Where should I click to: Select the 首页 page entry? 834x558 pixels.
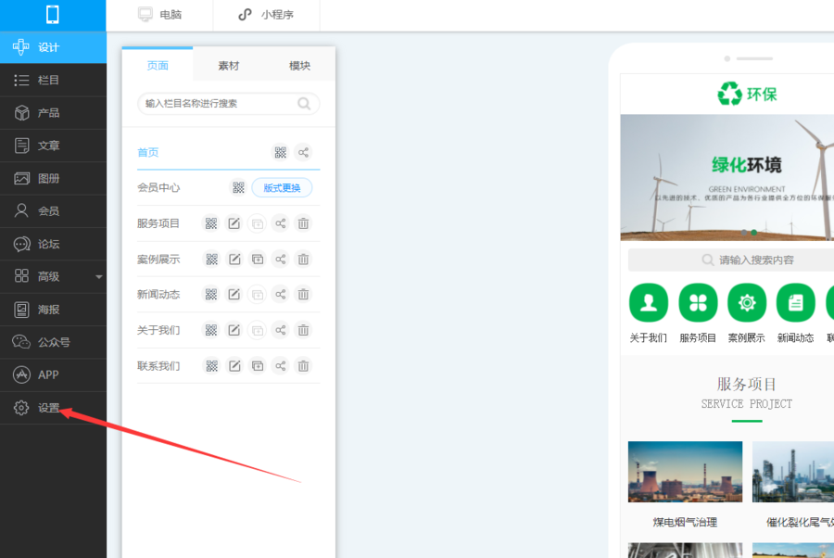[148, 153]
